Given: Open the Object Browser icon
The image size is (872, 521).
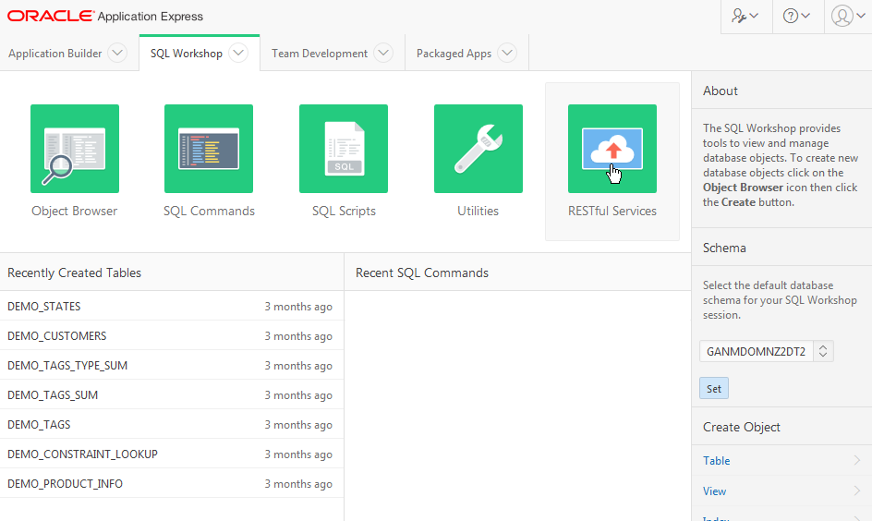Looking at the screenshot, I should click(75, 149).
